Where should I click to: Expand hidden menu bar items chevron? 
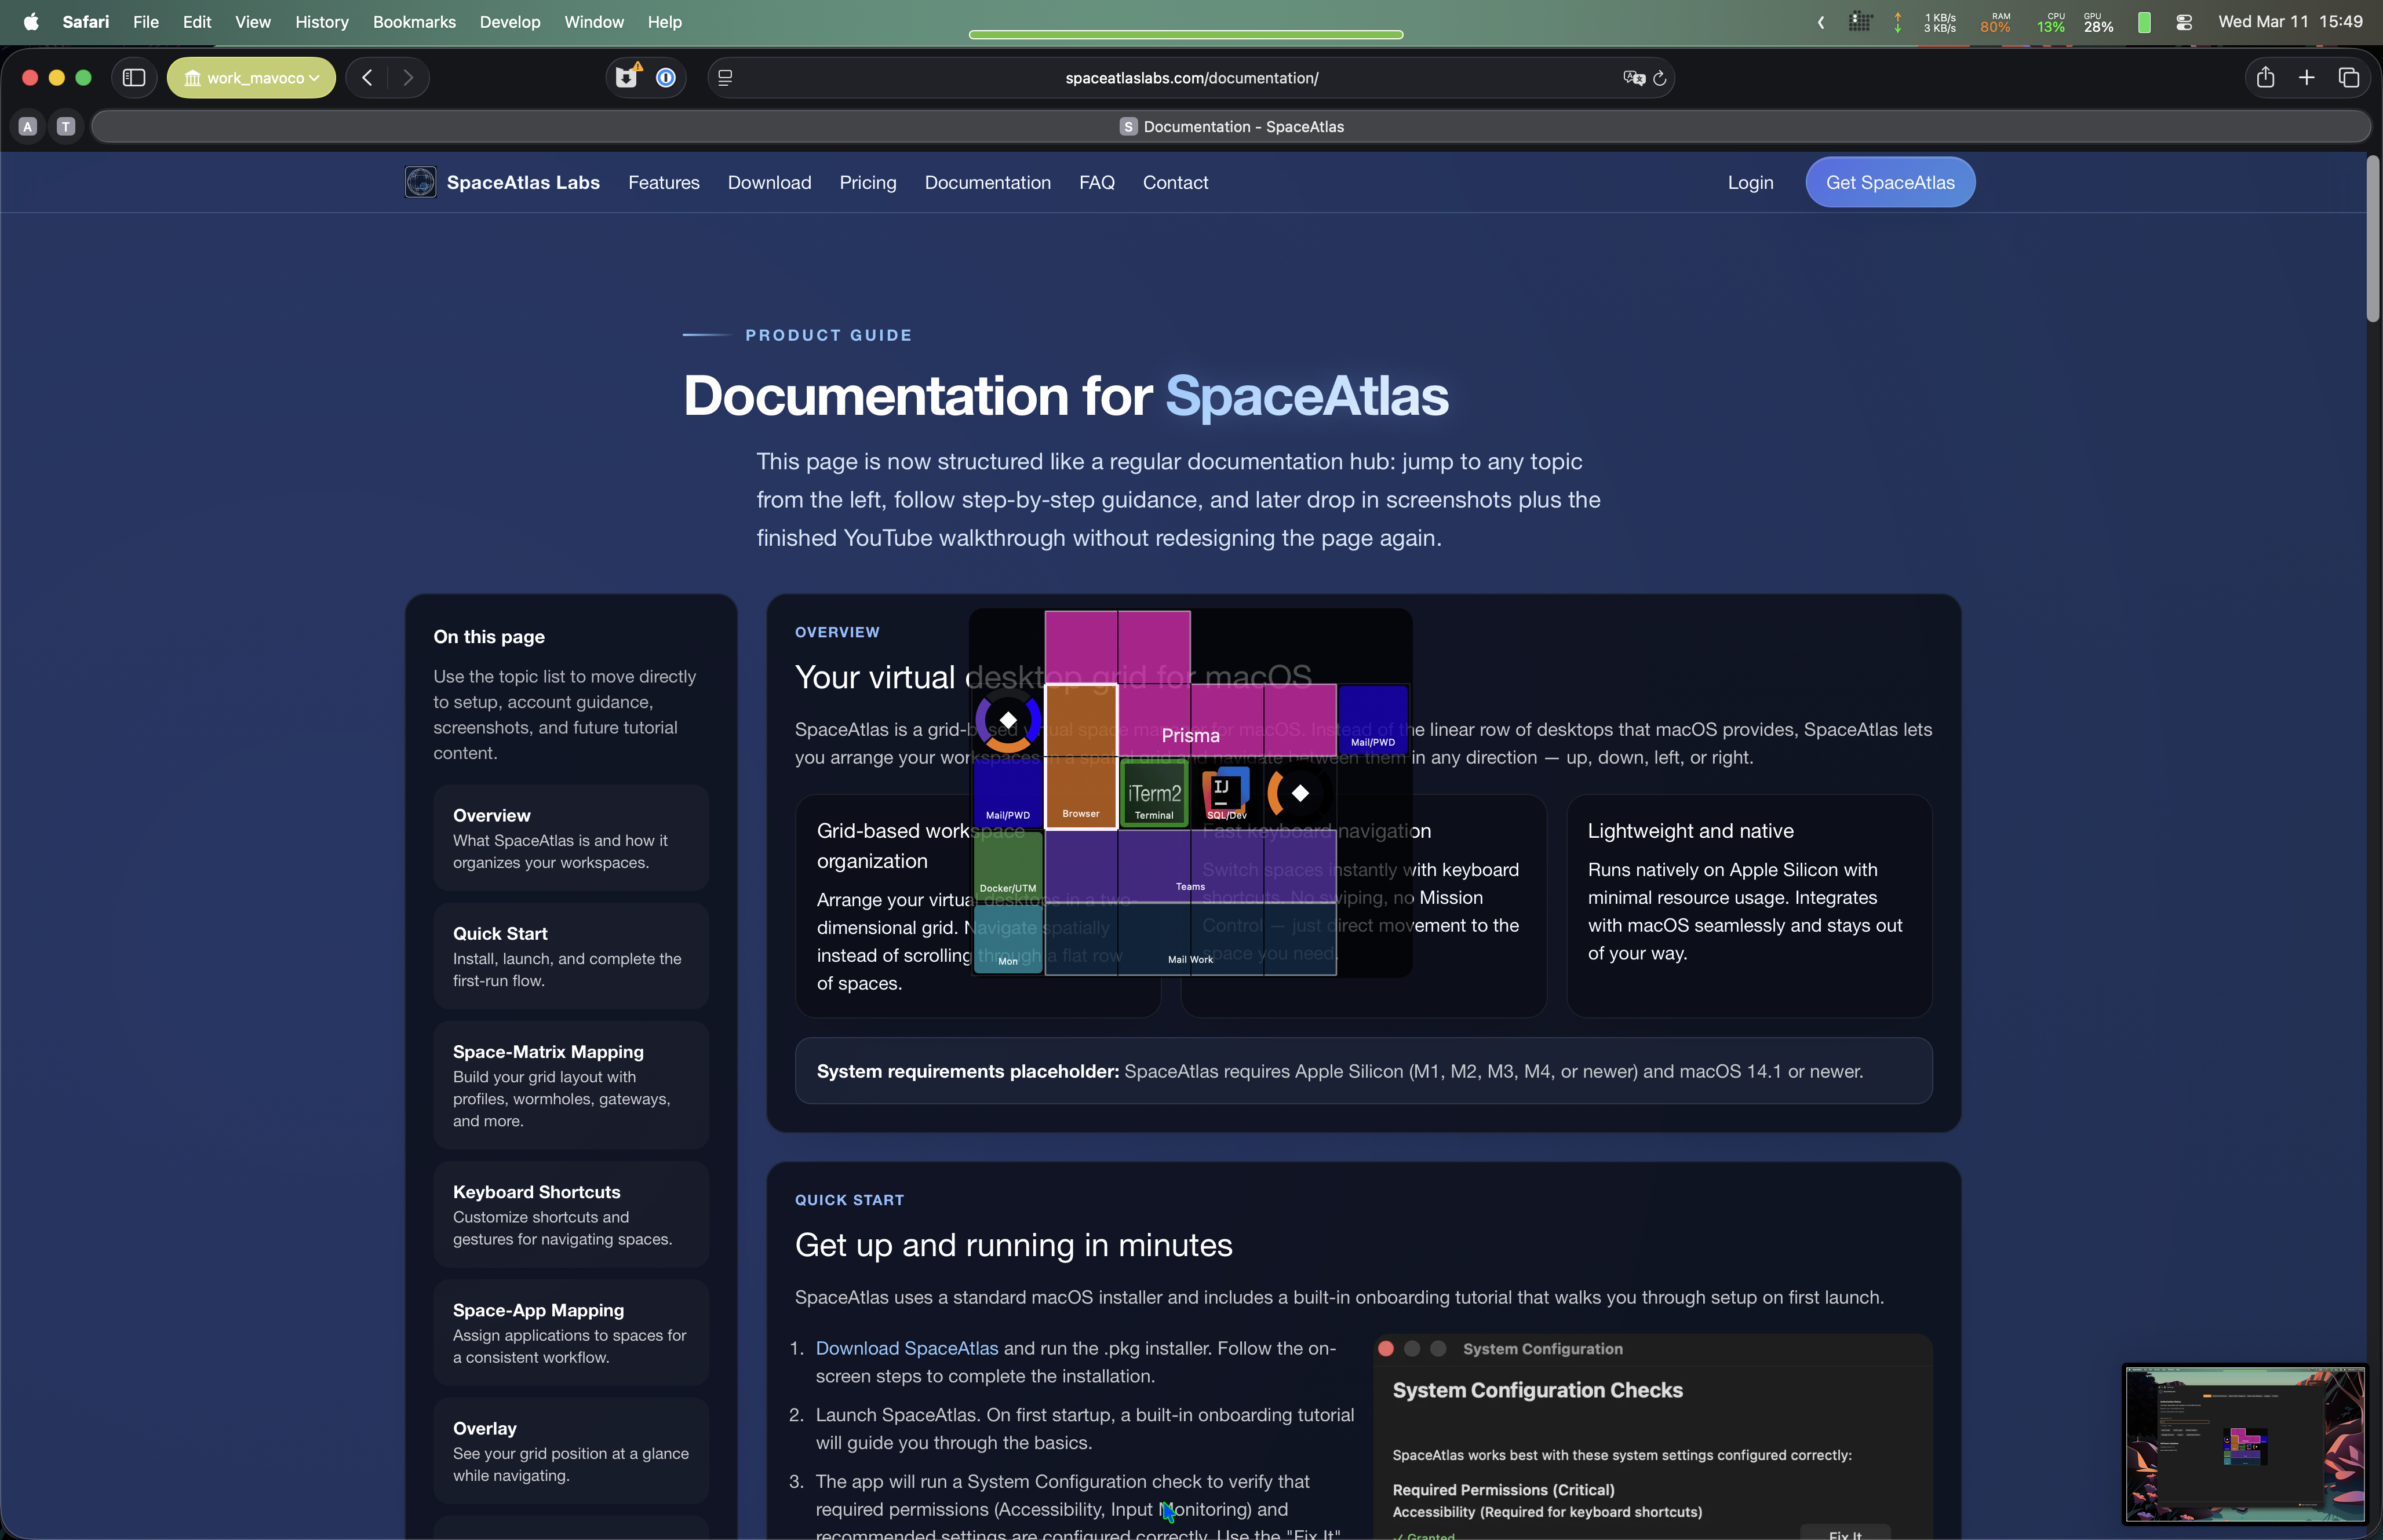[x=1821, y=22]
